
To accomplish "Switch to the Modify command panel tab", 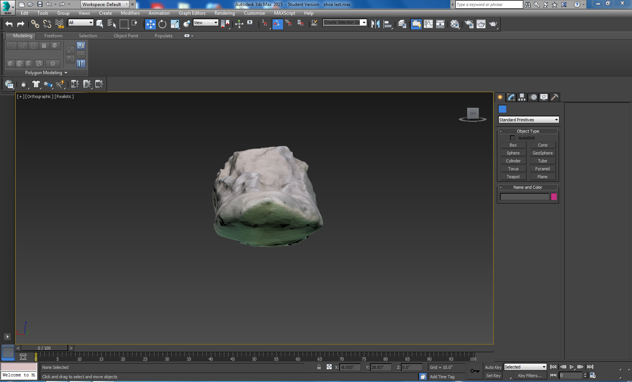I will click(511, 97).
